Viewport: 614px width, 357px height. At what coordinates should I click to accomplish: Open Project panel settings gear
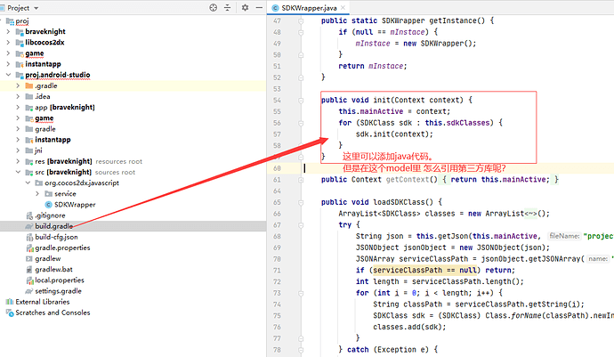tap(245, 7)
